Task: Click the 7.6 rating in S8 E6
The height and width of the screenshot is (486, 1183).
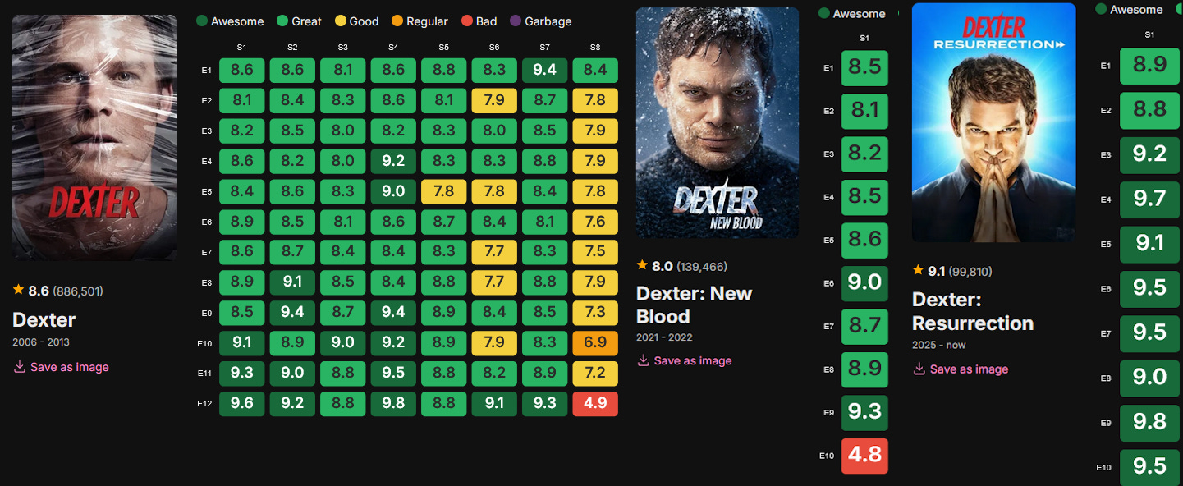Action: pyautogui.click(x=595, y=222)
